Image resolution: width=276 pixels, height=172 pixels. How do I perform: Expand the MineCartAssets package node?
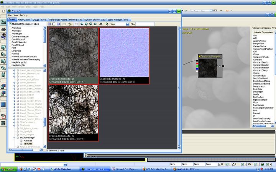point(15,122)
